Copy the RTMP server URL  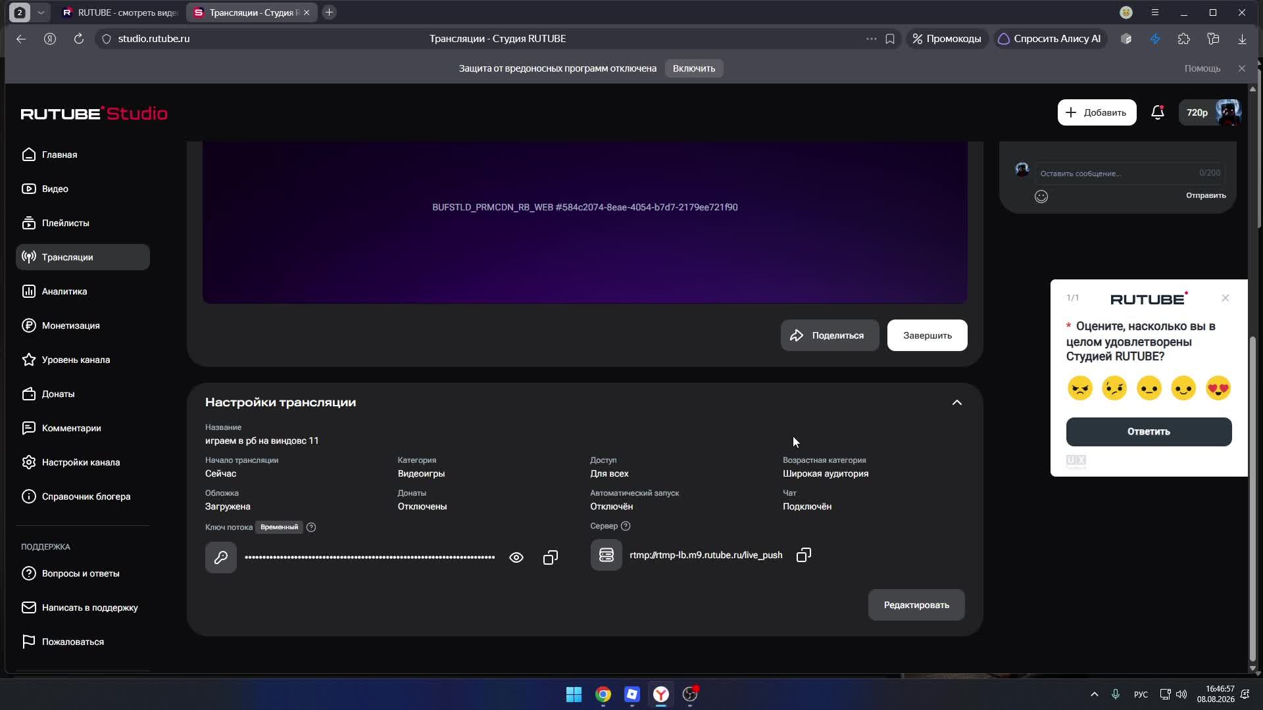pos(803,555)
